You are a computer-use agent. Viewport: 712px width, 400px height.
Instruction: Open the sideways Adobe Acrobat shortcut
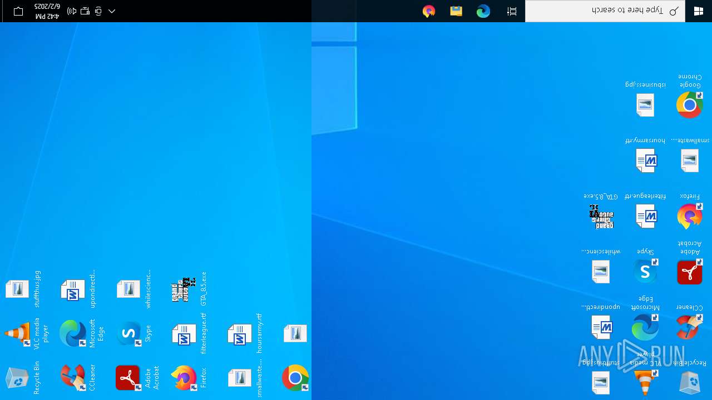point(128,378)
